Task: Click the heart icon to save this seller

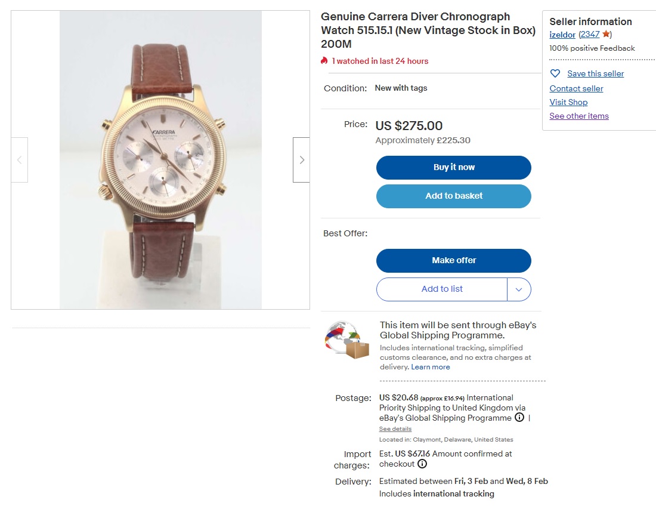Action: click(x=555, y=73)
